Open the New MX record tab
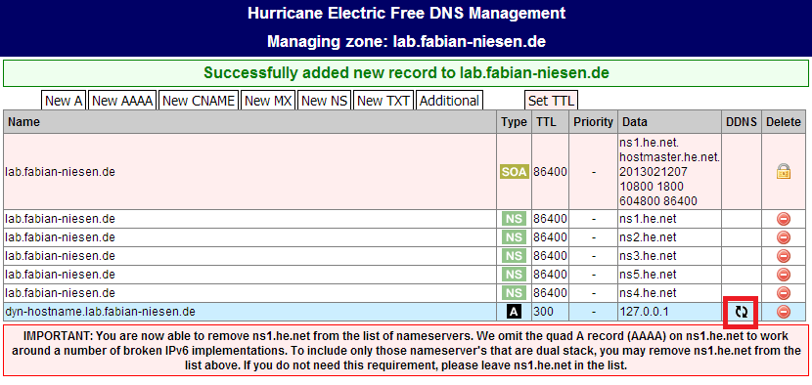Screen dimensions: 812x385 coord(269,101)
